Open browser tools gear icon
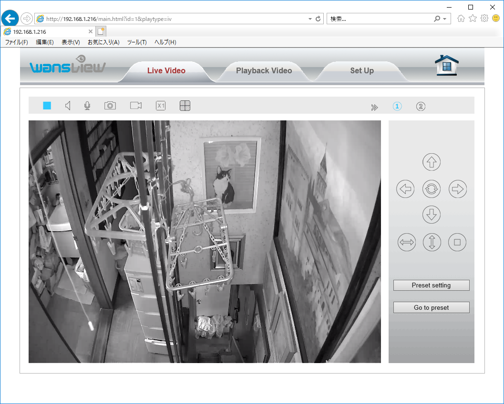The image size is (504, 404). pos(484,18)
